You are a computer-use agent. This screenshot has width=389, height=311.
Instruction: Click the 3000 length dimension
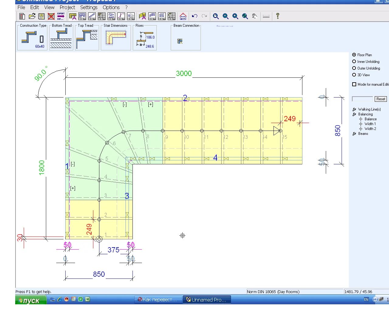[184, 73]
